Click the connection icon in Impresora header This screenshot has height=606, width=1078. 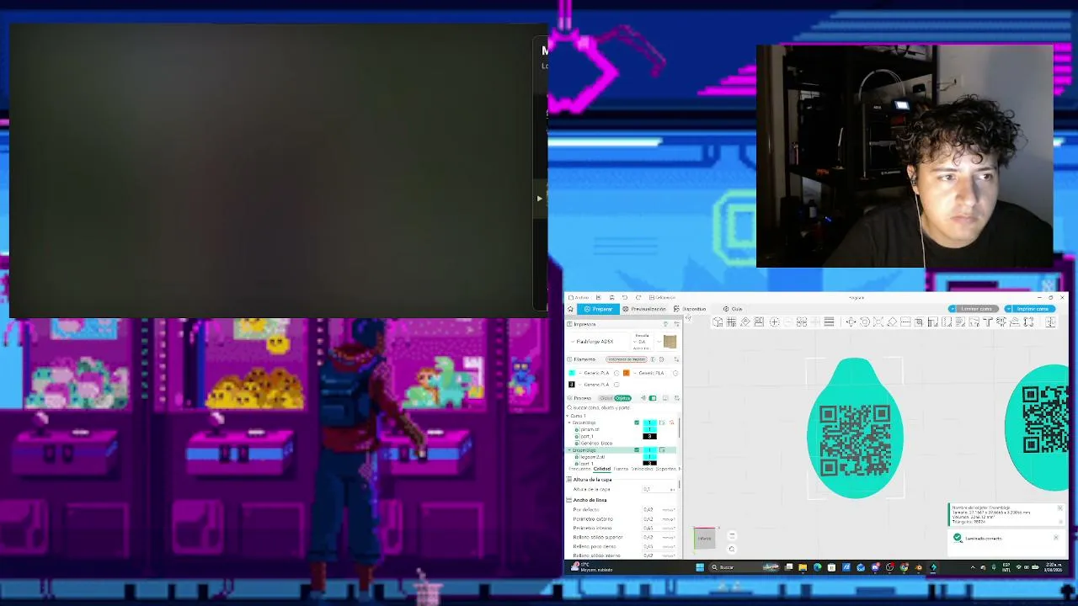pos(665,324)
